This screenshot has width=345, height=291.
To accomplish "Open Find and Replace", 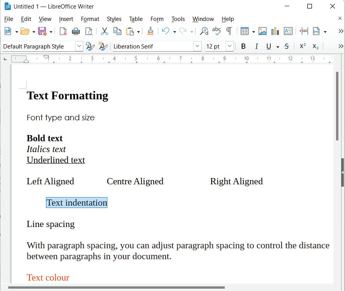I will [x=204, y=31].
